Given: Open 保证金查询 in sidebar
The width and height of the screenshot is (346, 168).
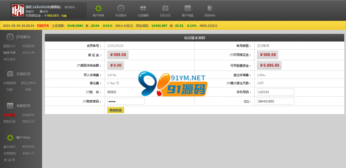Looking at the screenshot, I should pyautogui.click(x=28, y=83).
